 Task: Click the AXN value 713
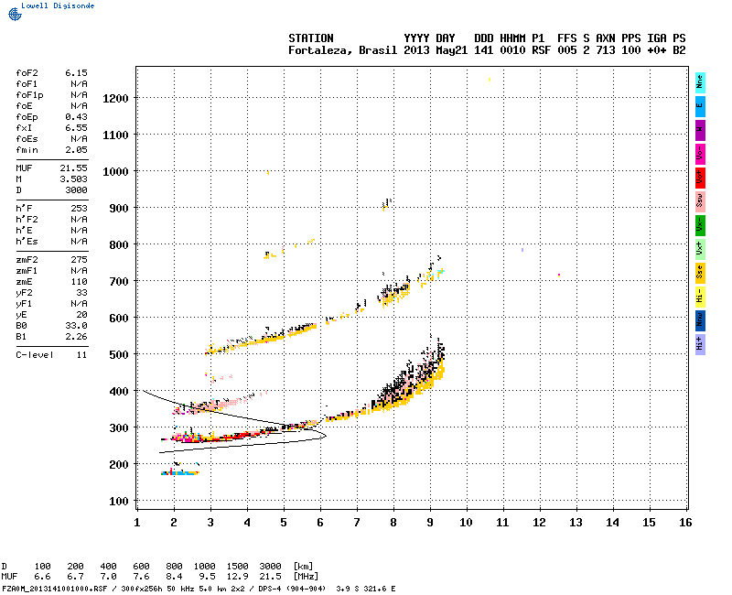click(x=606, y=50)
